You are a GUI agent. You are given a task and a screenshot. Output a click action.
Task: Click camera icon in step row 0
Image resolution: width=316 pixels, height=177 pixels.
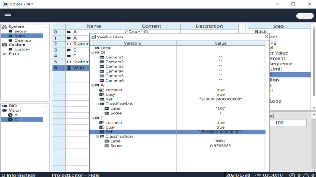tap(69, 32)
